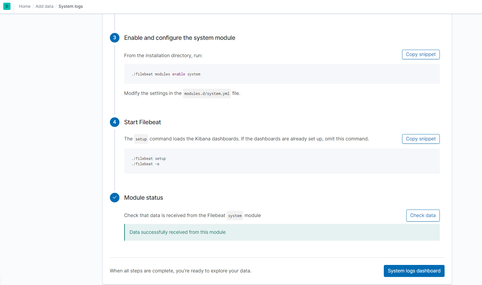Click the Start Filebeat heading
482x285 pixels.
(143, 122)
